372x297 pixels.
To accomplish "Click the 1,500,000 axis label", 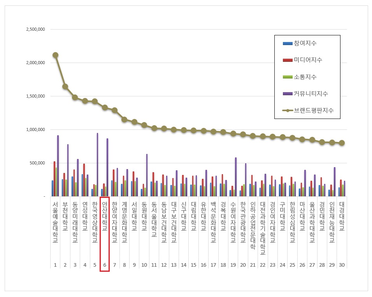I will coord(35,96).
